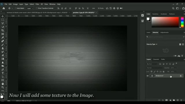Click inside the red color picker field
The width and height of the screenshot is (185, 104).
(x=165, y=22)
